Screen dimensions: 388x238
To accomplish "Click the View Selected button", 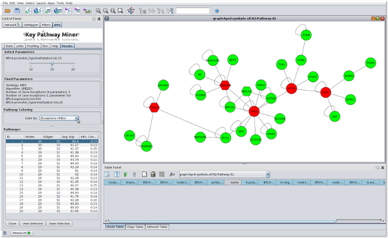I will tap(32, 223).
